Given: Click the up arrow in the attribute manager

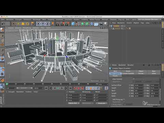Looking at the screenshot, I should (x=149, y=65).
